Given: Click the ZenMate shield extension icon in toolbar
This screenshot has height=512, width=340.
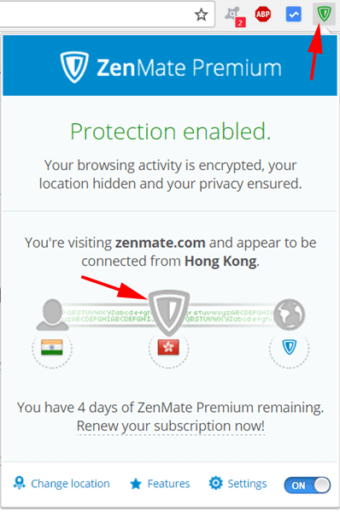Looking at the screenshot, I should coord(324,14).
